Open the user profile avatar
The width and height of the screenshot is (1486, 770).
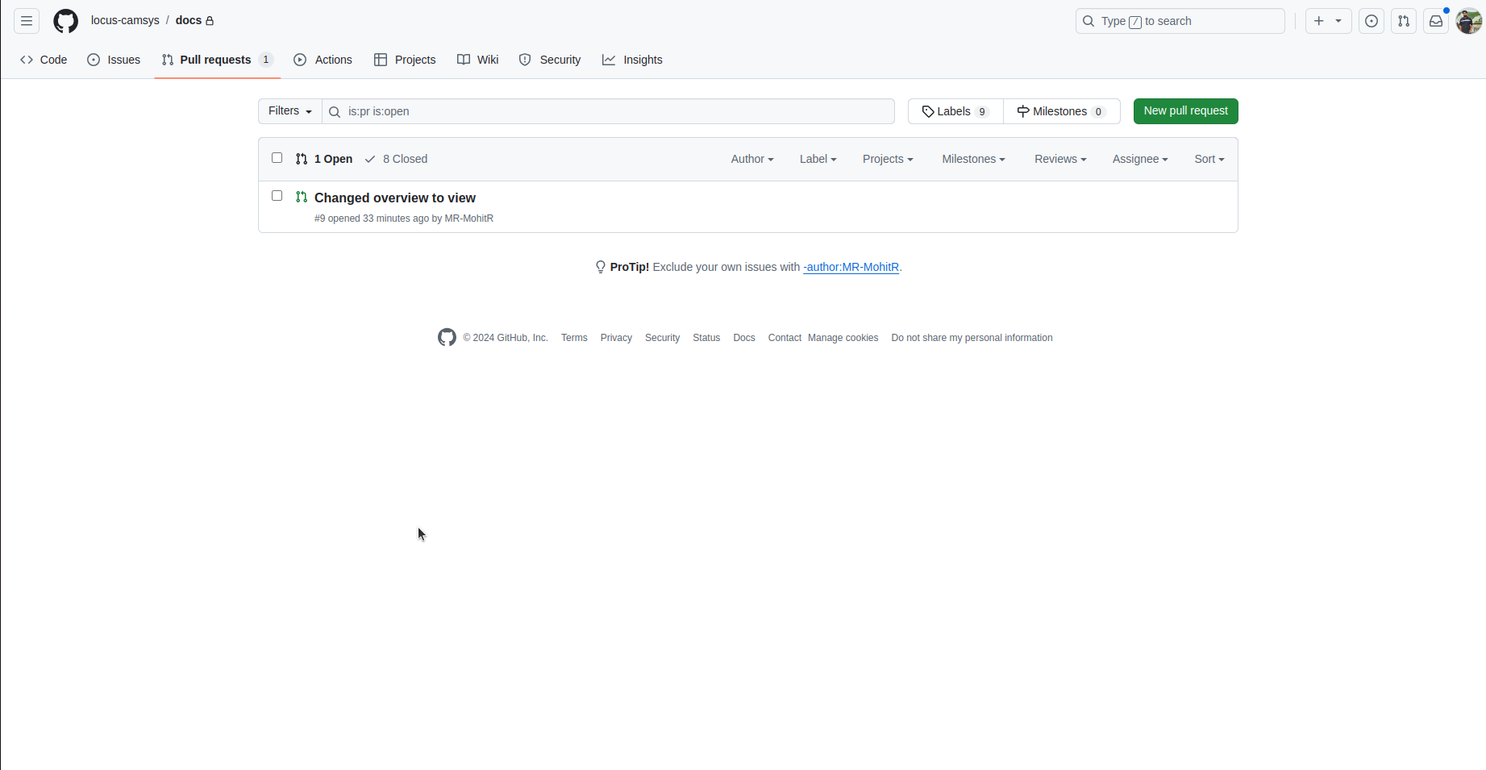[1468, 21]
